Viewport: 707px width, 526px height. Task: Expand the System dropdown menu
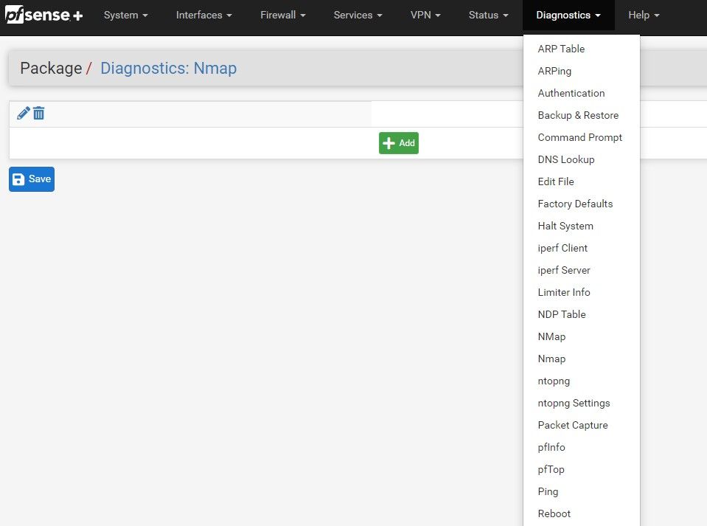(x=125, y=15)
